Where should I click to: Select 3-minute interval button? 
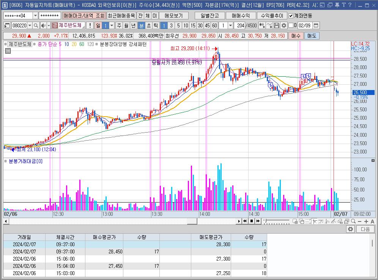(x=171, y=25)
